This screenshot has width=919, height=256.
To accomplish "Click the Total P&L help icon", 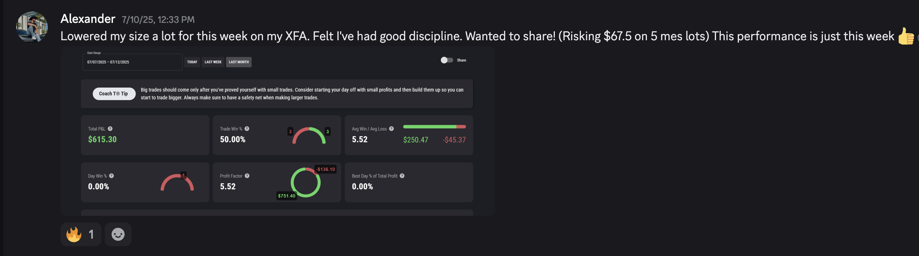I will [x=110, y=129].
